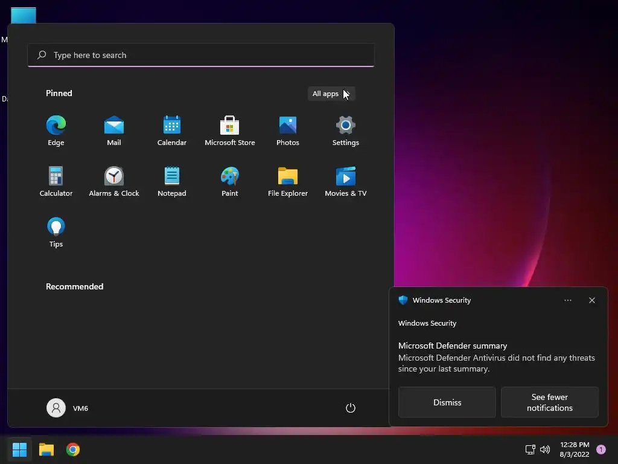Launch Movies & TV
Viewport: 618px width, 464px height.
[x=346, y=181]
